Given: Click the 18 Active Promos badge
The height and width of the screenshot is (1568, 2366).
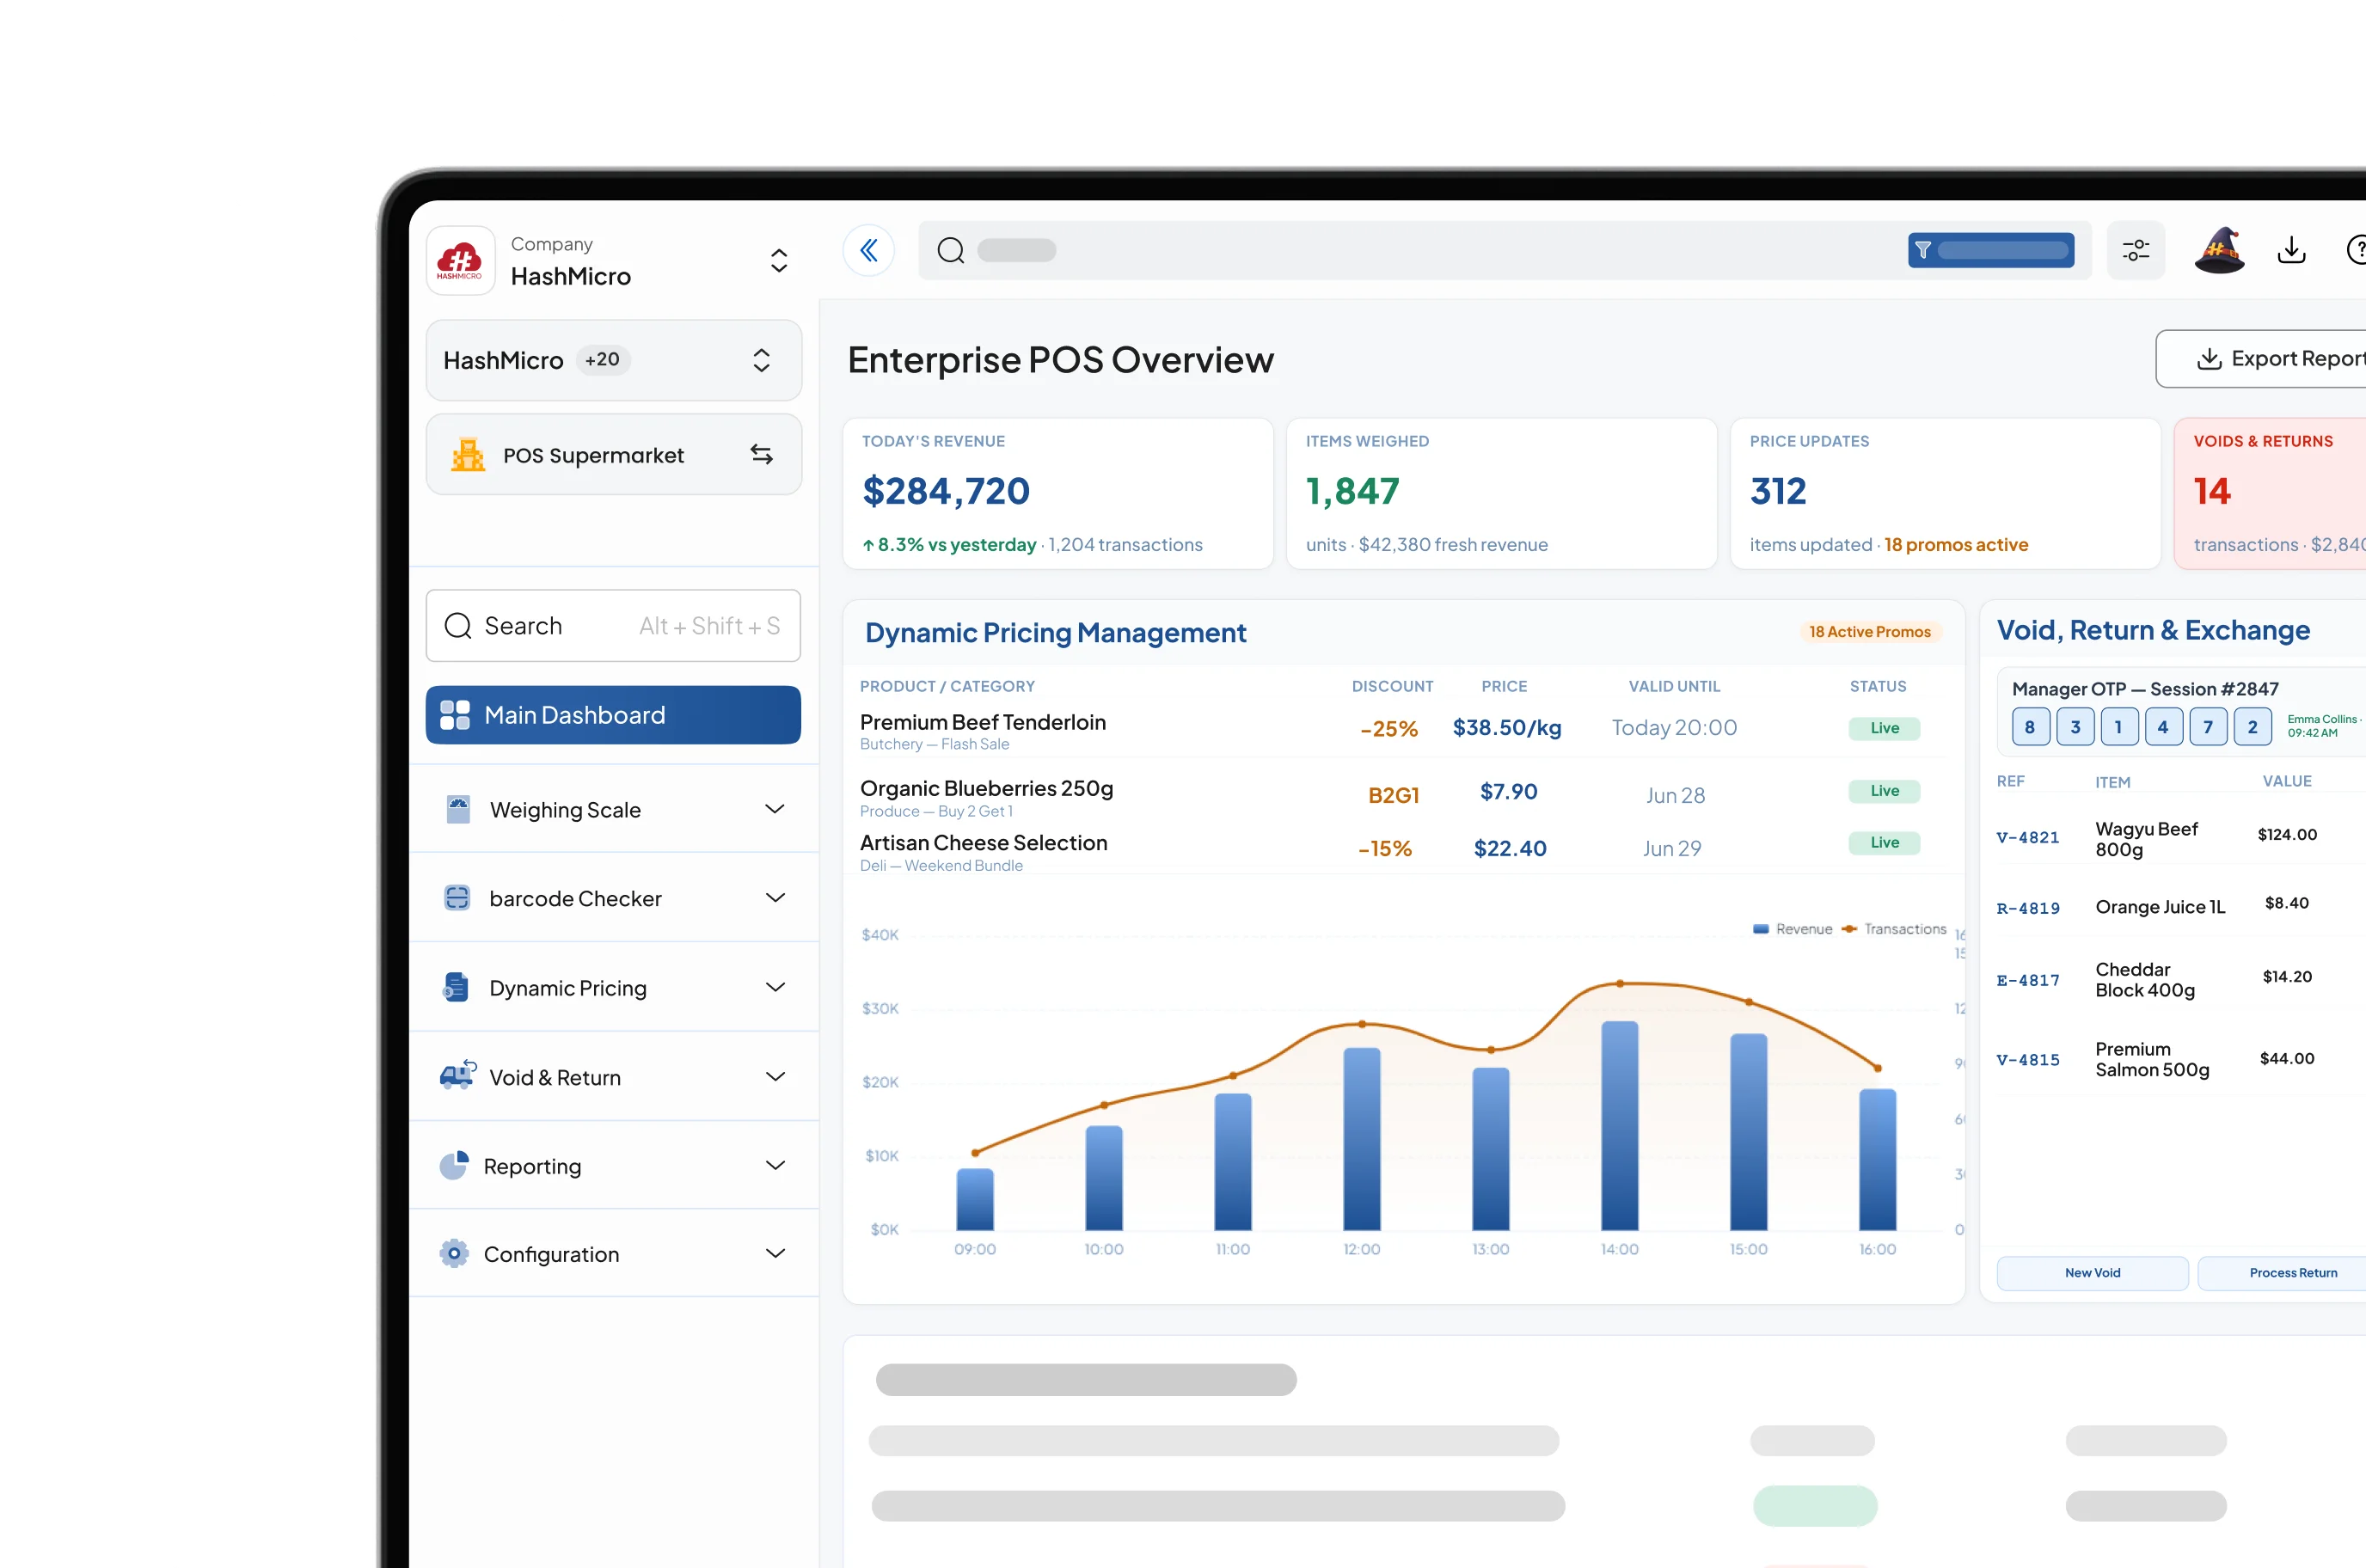Looking at the screenshot, I should point(1870,632).
